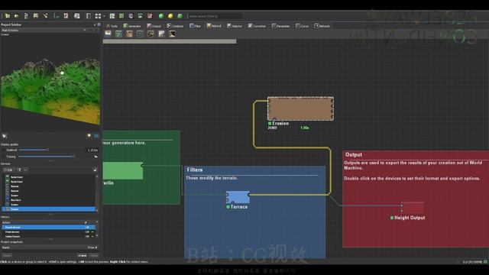Open the Tools device tab
The image size is (489, 275).
point(112,26)
